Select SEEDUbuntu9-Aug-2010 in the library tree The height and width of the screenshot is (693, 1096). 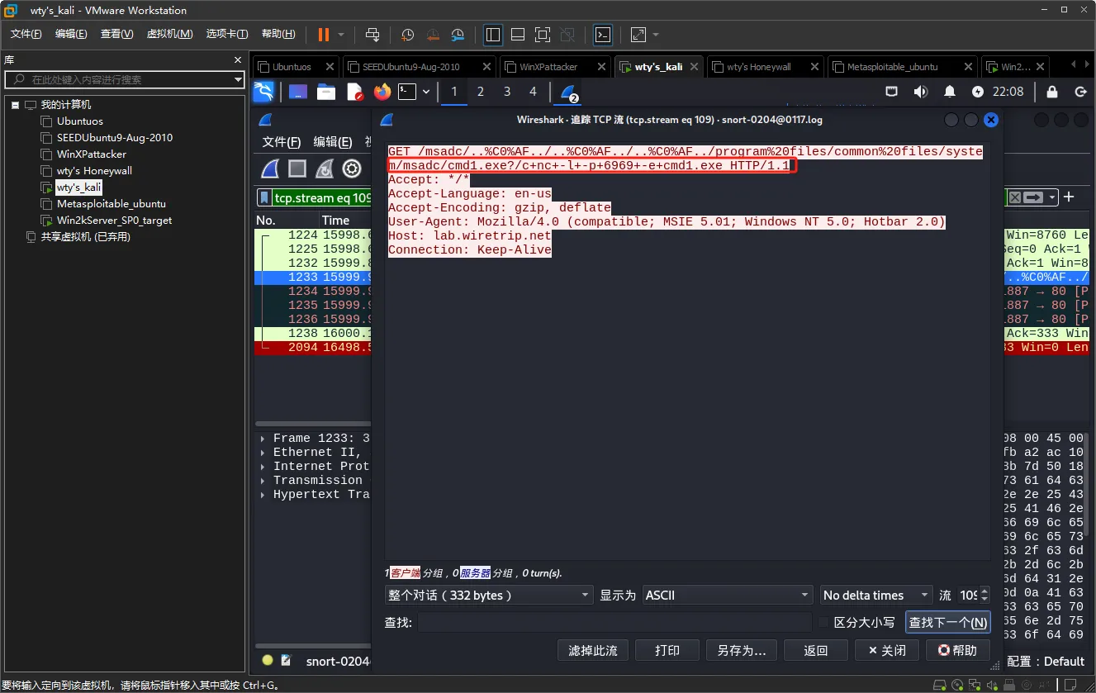coord(115,138)
